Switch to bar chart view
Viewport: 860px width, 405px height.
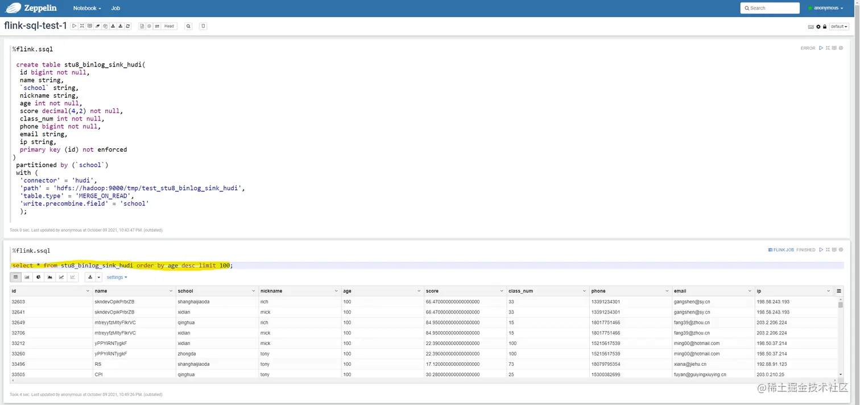click(27, 277)
